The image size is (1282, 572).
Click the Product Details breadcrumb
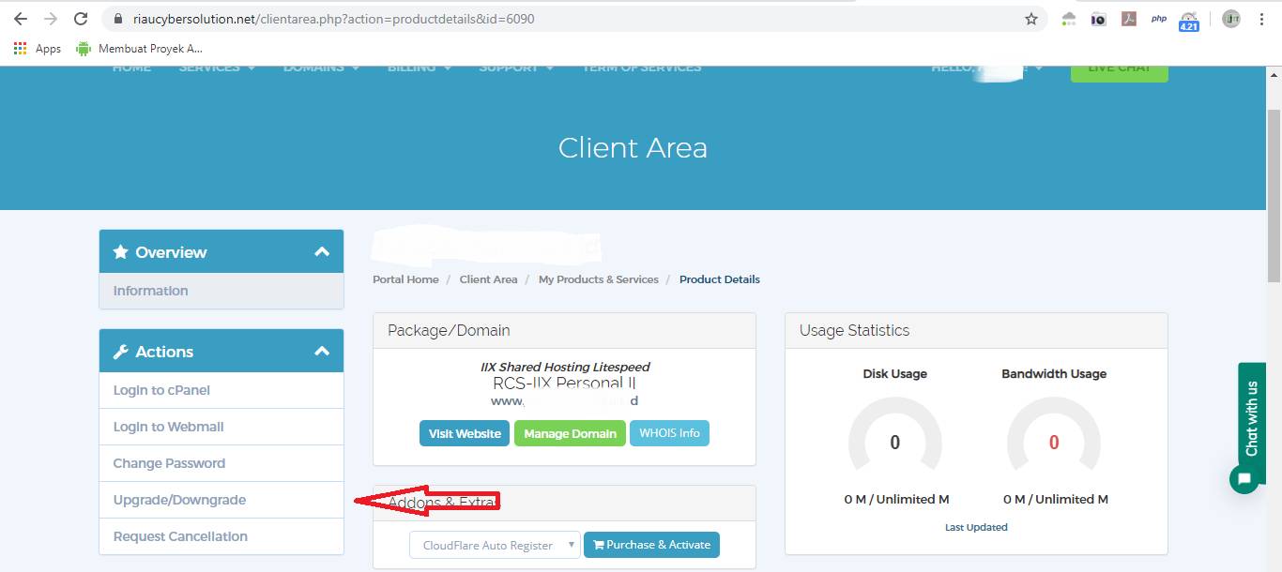[720, 279]
